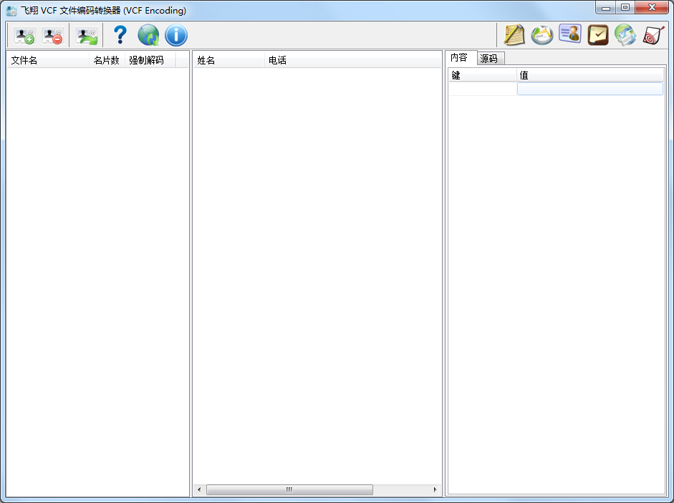Select the contact card icon on right toolbar
The height and width of the screenshot is (503, 674).
point(569,34)
